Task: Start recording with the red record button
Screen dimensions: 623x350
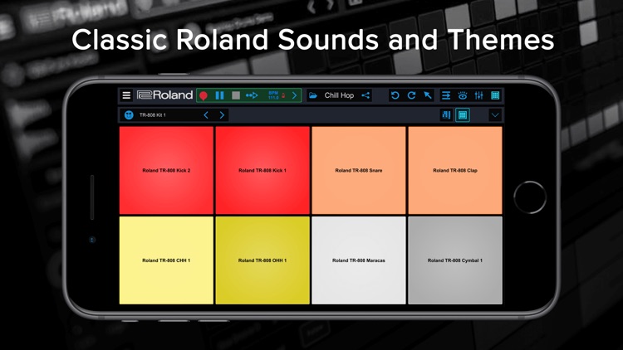Action: 204,95
